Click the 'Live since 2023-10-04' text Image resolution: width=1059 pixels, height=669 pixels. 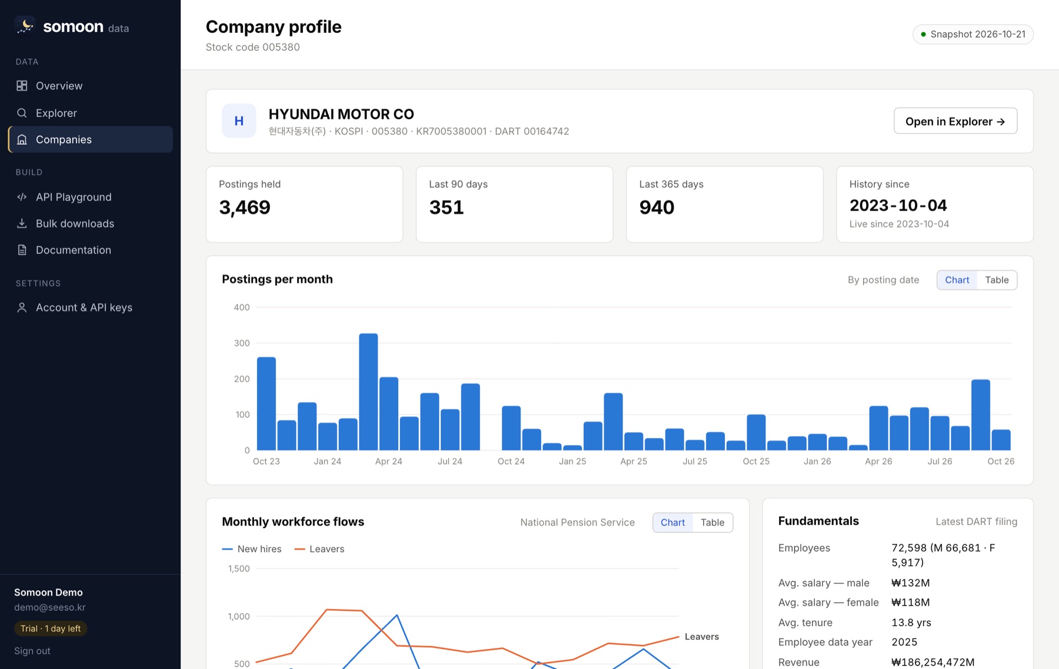pyautogui.click(x=899, y=224)
